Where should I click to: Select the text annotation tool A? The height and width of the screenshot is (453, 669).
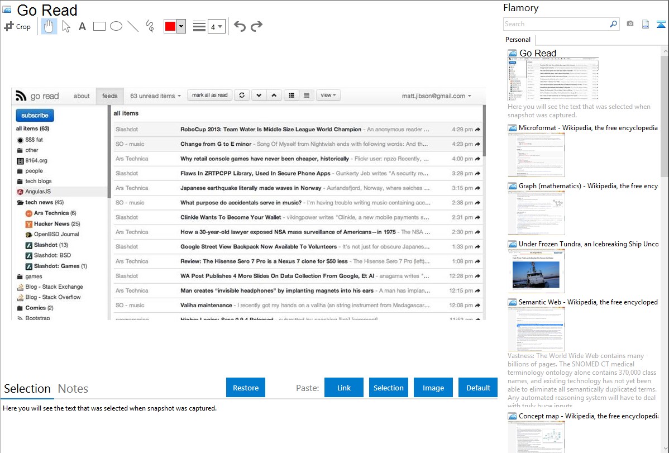(x=82, y=26)
